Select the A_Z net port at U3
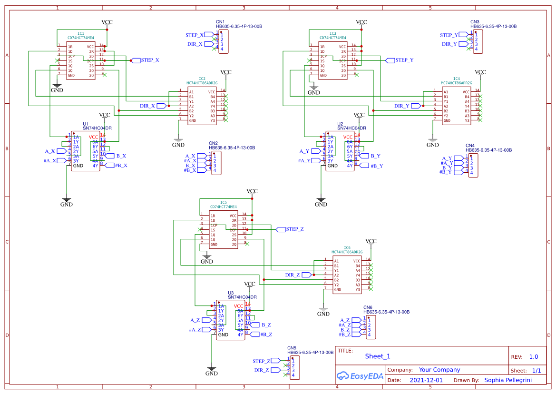556x394 pixels. pos(201,320)
